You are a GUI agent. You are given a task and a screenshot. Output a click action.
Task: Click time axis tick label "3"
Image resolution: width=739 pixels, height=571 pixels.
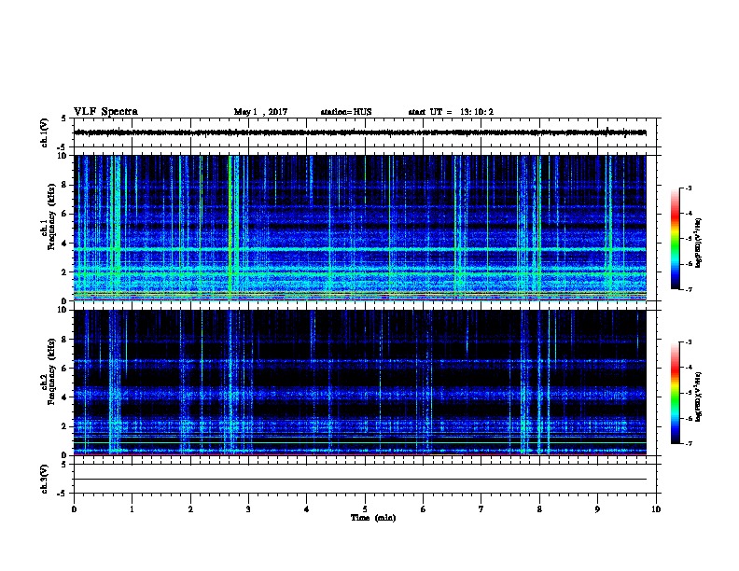click(248, 508)
